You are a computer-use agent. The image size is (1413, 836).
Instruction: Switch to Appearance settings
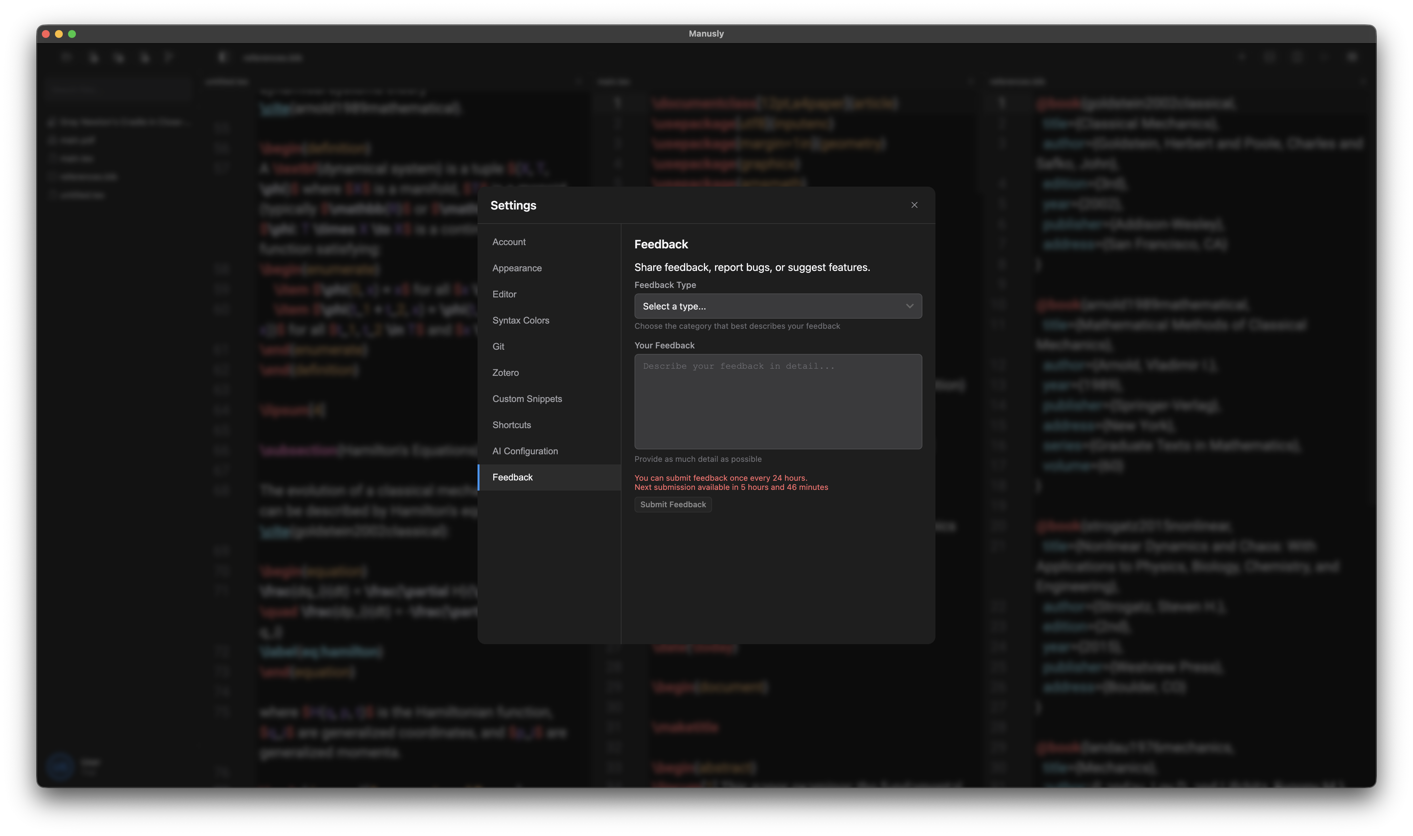(x=516, y=268)
